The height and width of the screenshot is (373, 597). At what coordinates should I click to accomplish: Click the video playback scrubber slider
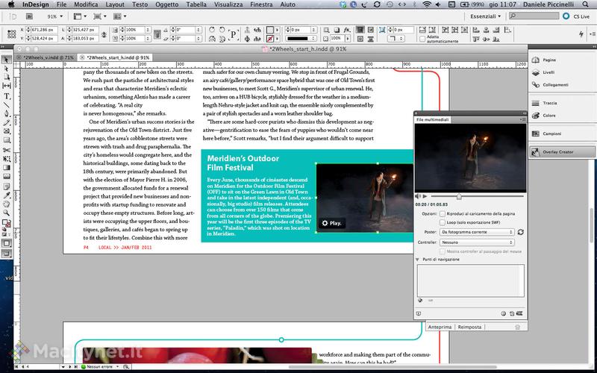click(x=458, y=196)
